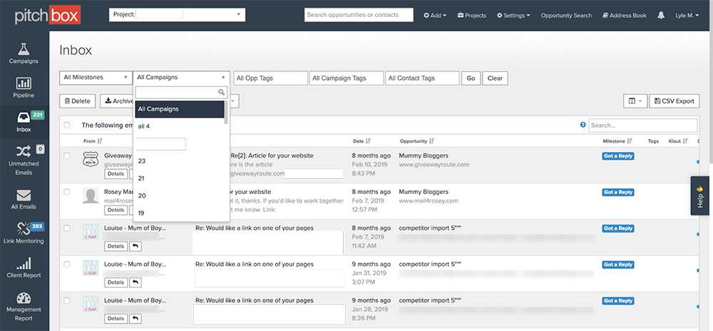Reply to Louise email from Jan 31, 2019
This screenshot has width=713, height=331.
tap(135, 282)
